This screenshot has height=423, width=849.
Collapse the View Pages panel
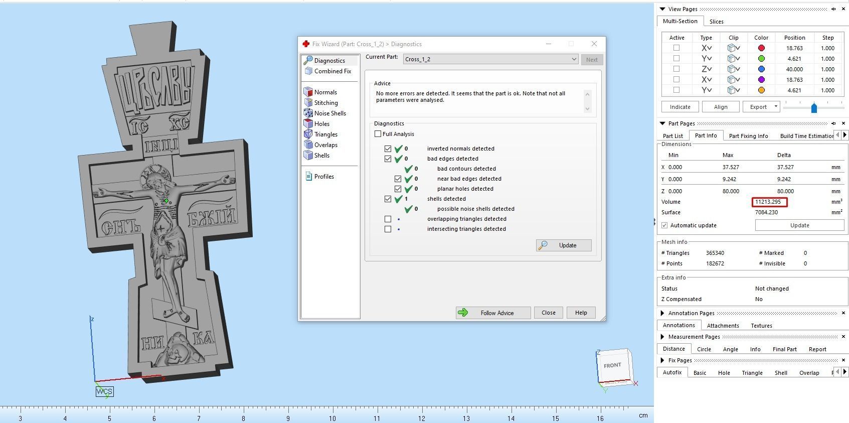point(662,9)
